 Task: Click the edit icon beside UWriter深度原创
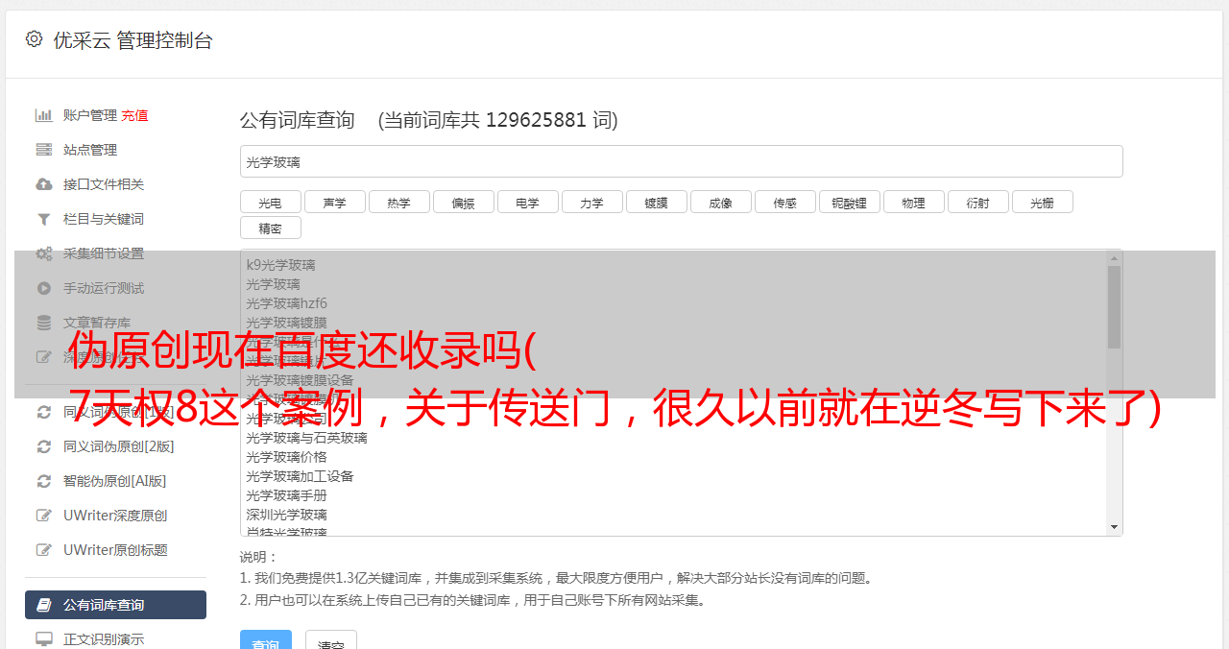44,516
